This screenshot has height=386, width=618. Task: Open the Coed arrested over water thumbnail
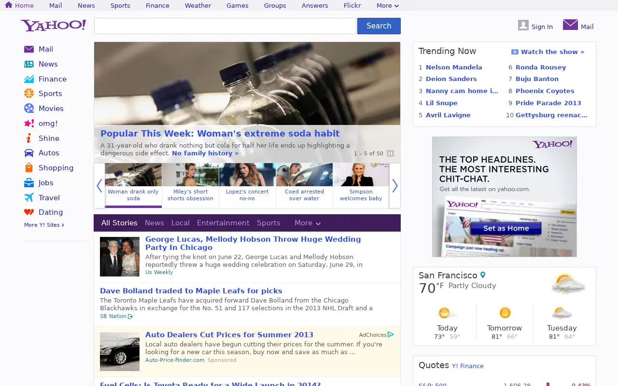pyautogui.click(x=304, y=186)
